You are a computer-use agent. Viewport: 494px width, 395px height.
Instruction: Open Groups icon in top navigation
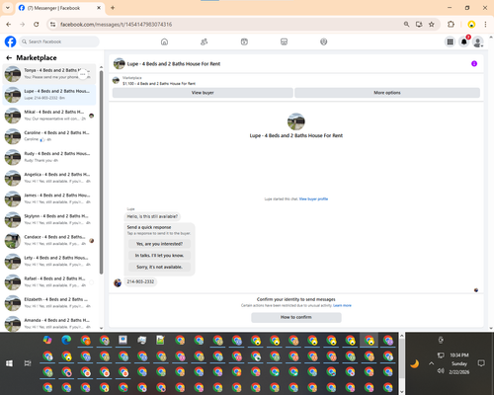pyautogui.click(x=324, y=41)
